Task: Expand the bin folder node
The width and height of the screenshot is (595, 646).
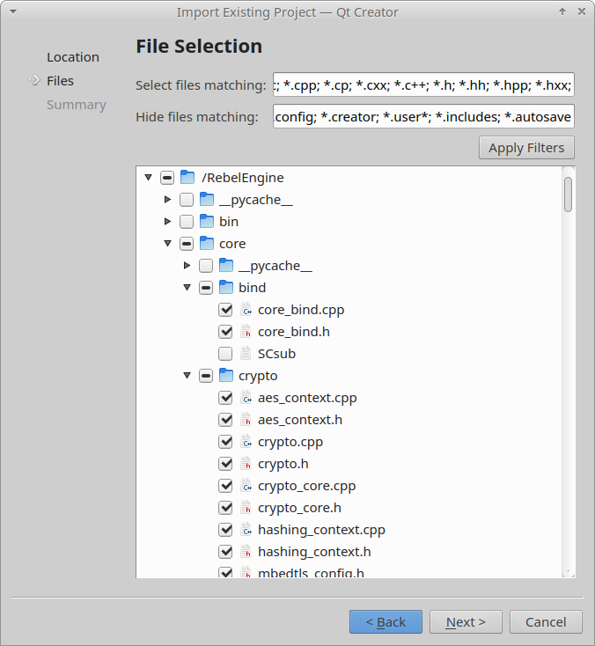Action: click(168, 222)
